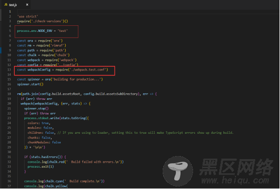
Task: Click 'children: false,' code on line 26
Action: pos(41,133)
